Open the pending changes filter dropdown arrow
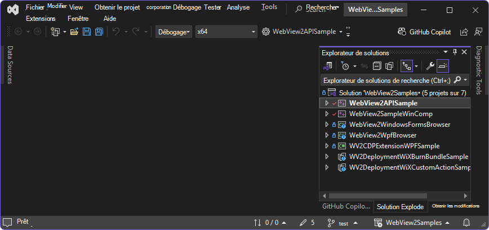The width and height of the screenshot is (489, 230). [x=354, y=66]
